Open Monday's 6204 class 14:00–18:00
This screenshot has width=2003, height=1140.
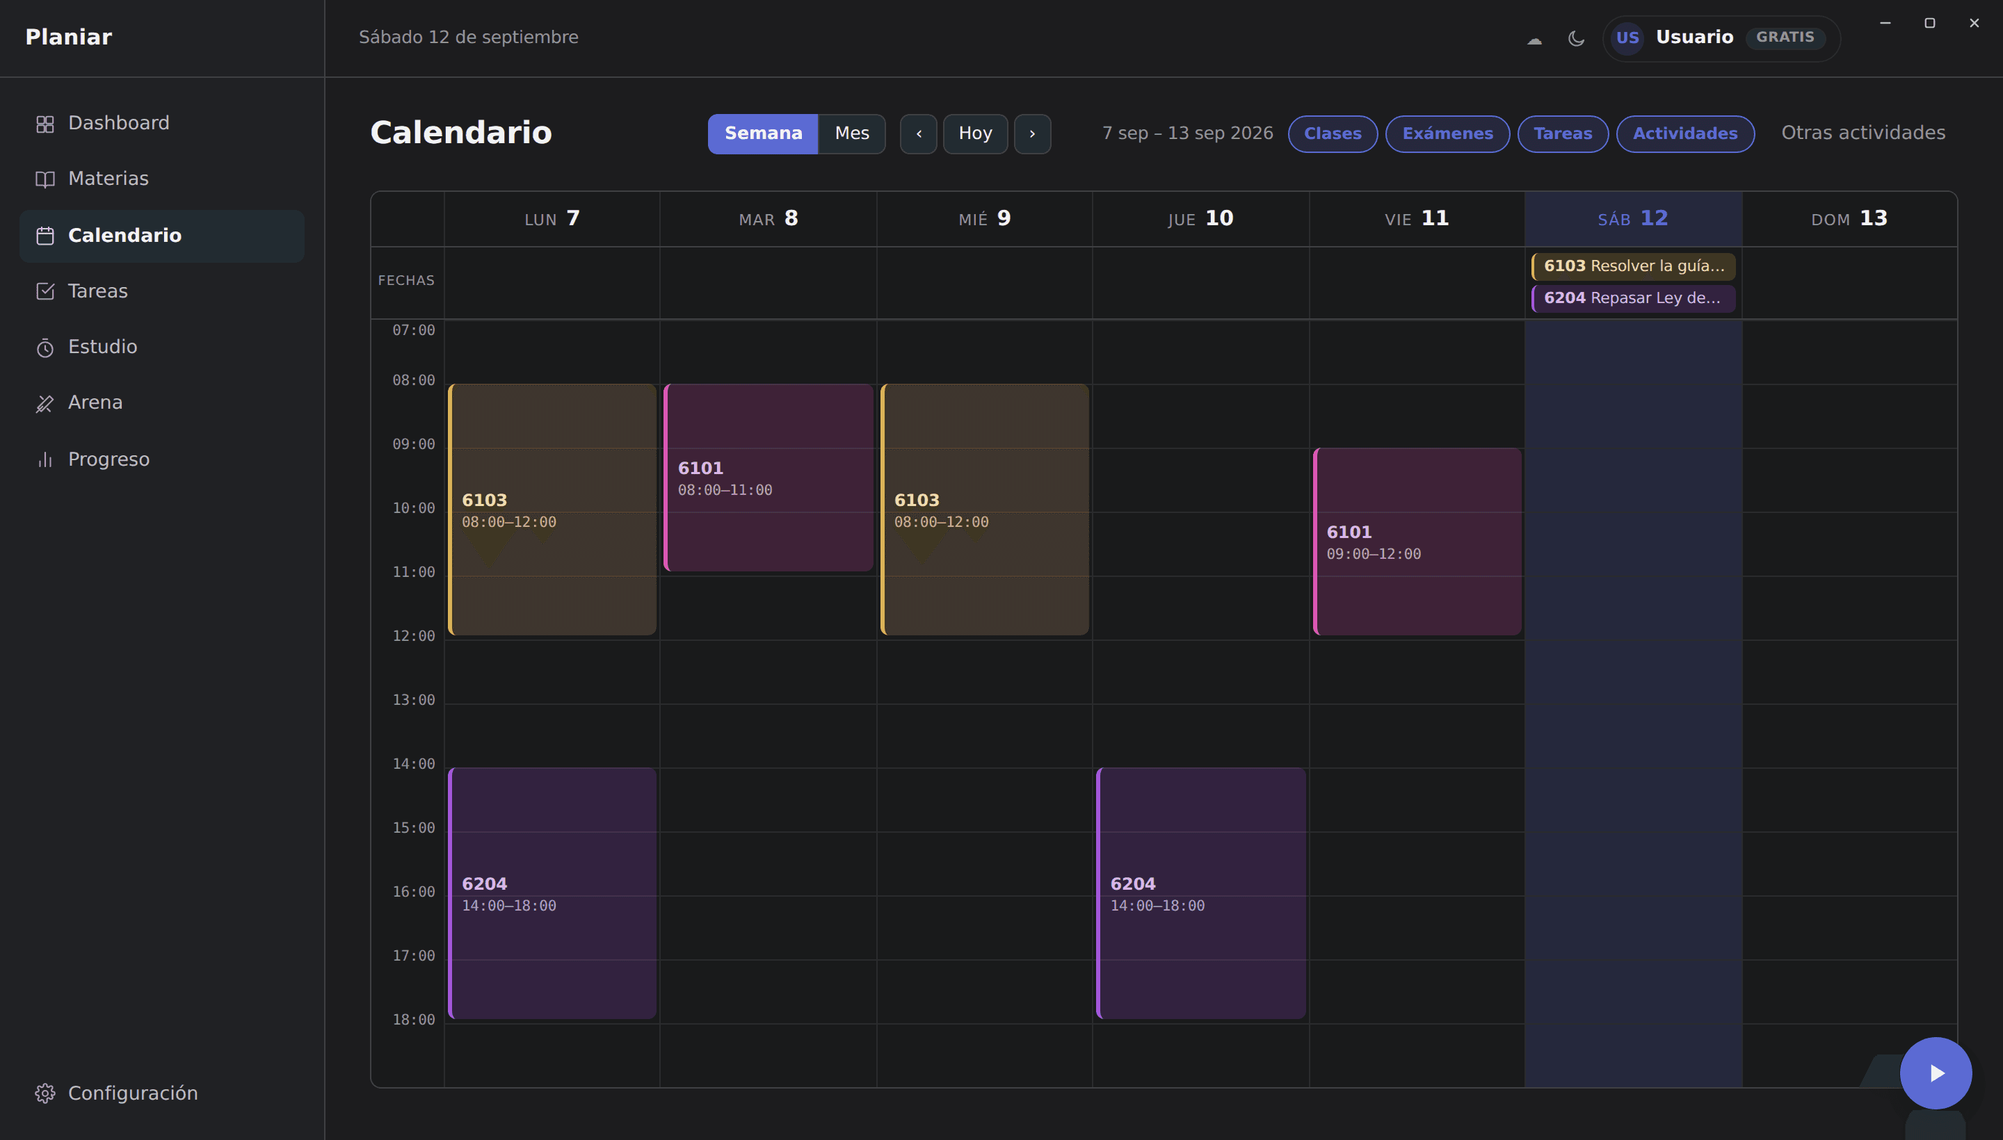[552, 893]
